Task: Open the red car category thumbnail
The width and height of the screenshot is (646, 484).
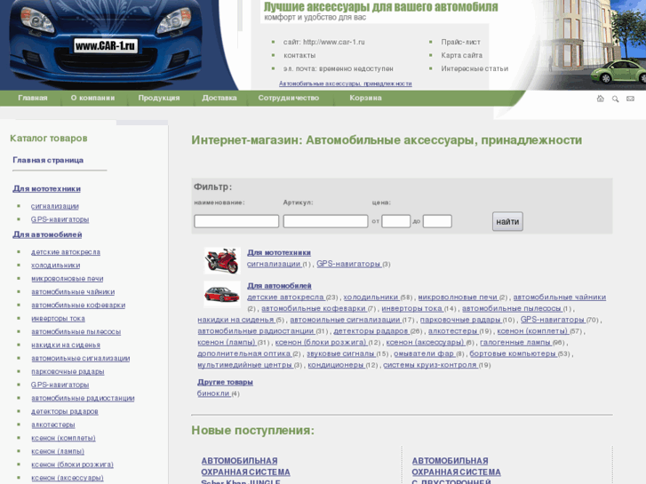Action: (x=222, y=294)
